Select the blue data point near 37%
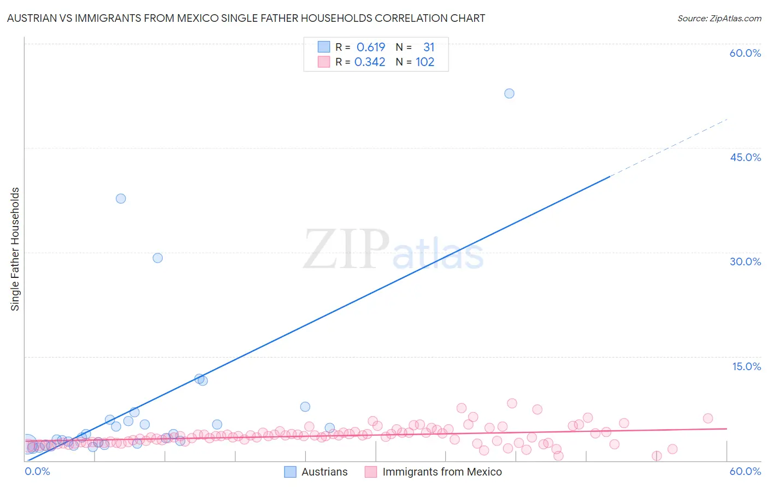This screenshot has width=768, height=487. point(121,198)
